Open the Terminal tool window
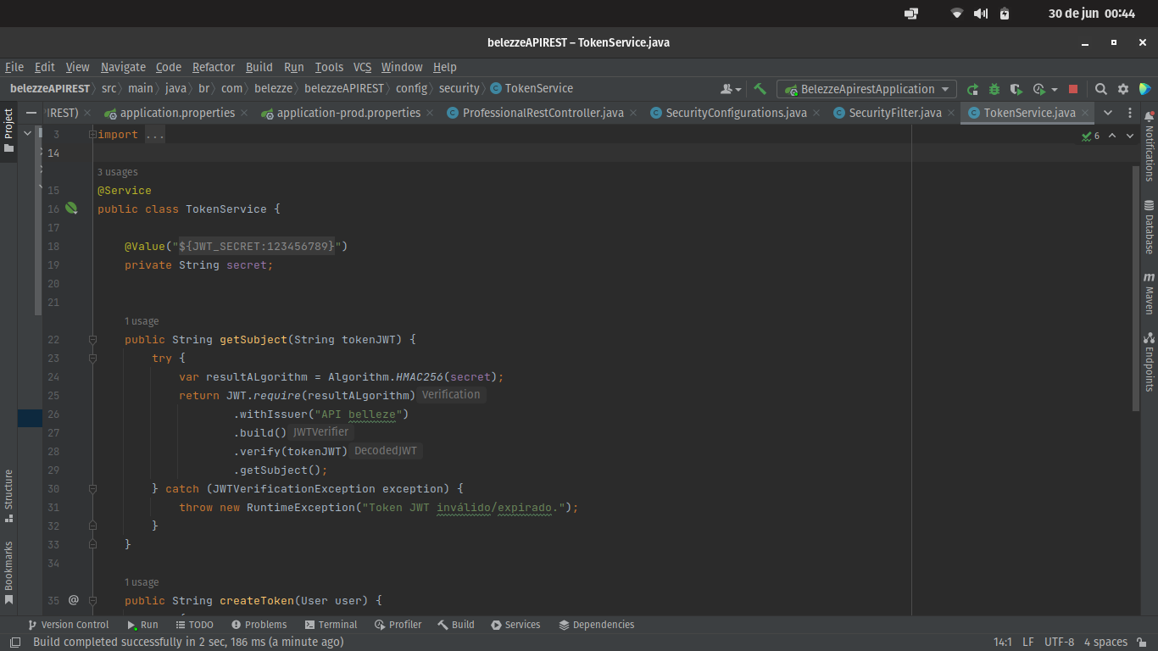Viewport: 1158px width, 651px height. (331, 625)
